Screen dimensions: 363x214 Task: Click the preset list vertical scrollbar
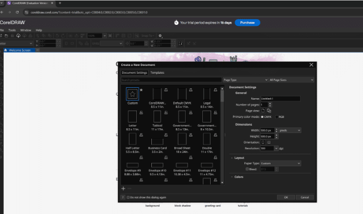coord(222,96)
